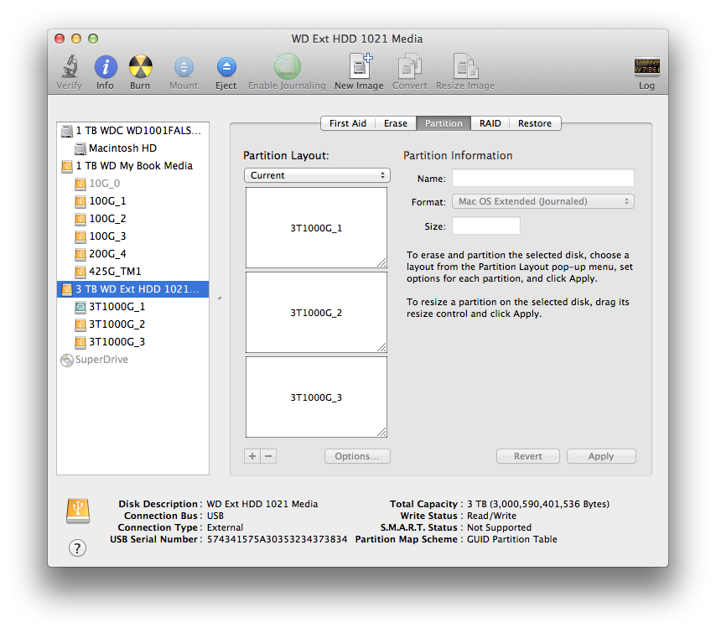716x633 pixels.
Task: Select the 3 TB WD Ext HDD 1021 disk
Action: [132, 289]
